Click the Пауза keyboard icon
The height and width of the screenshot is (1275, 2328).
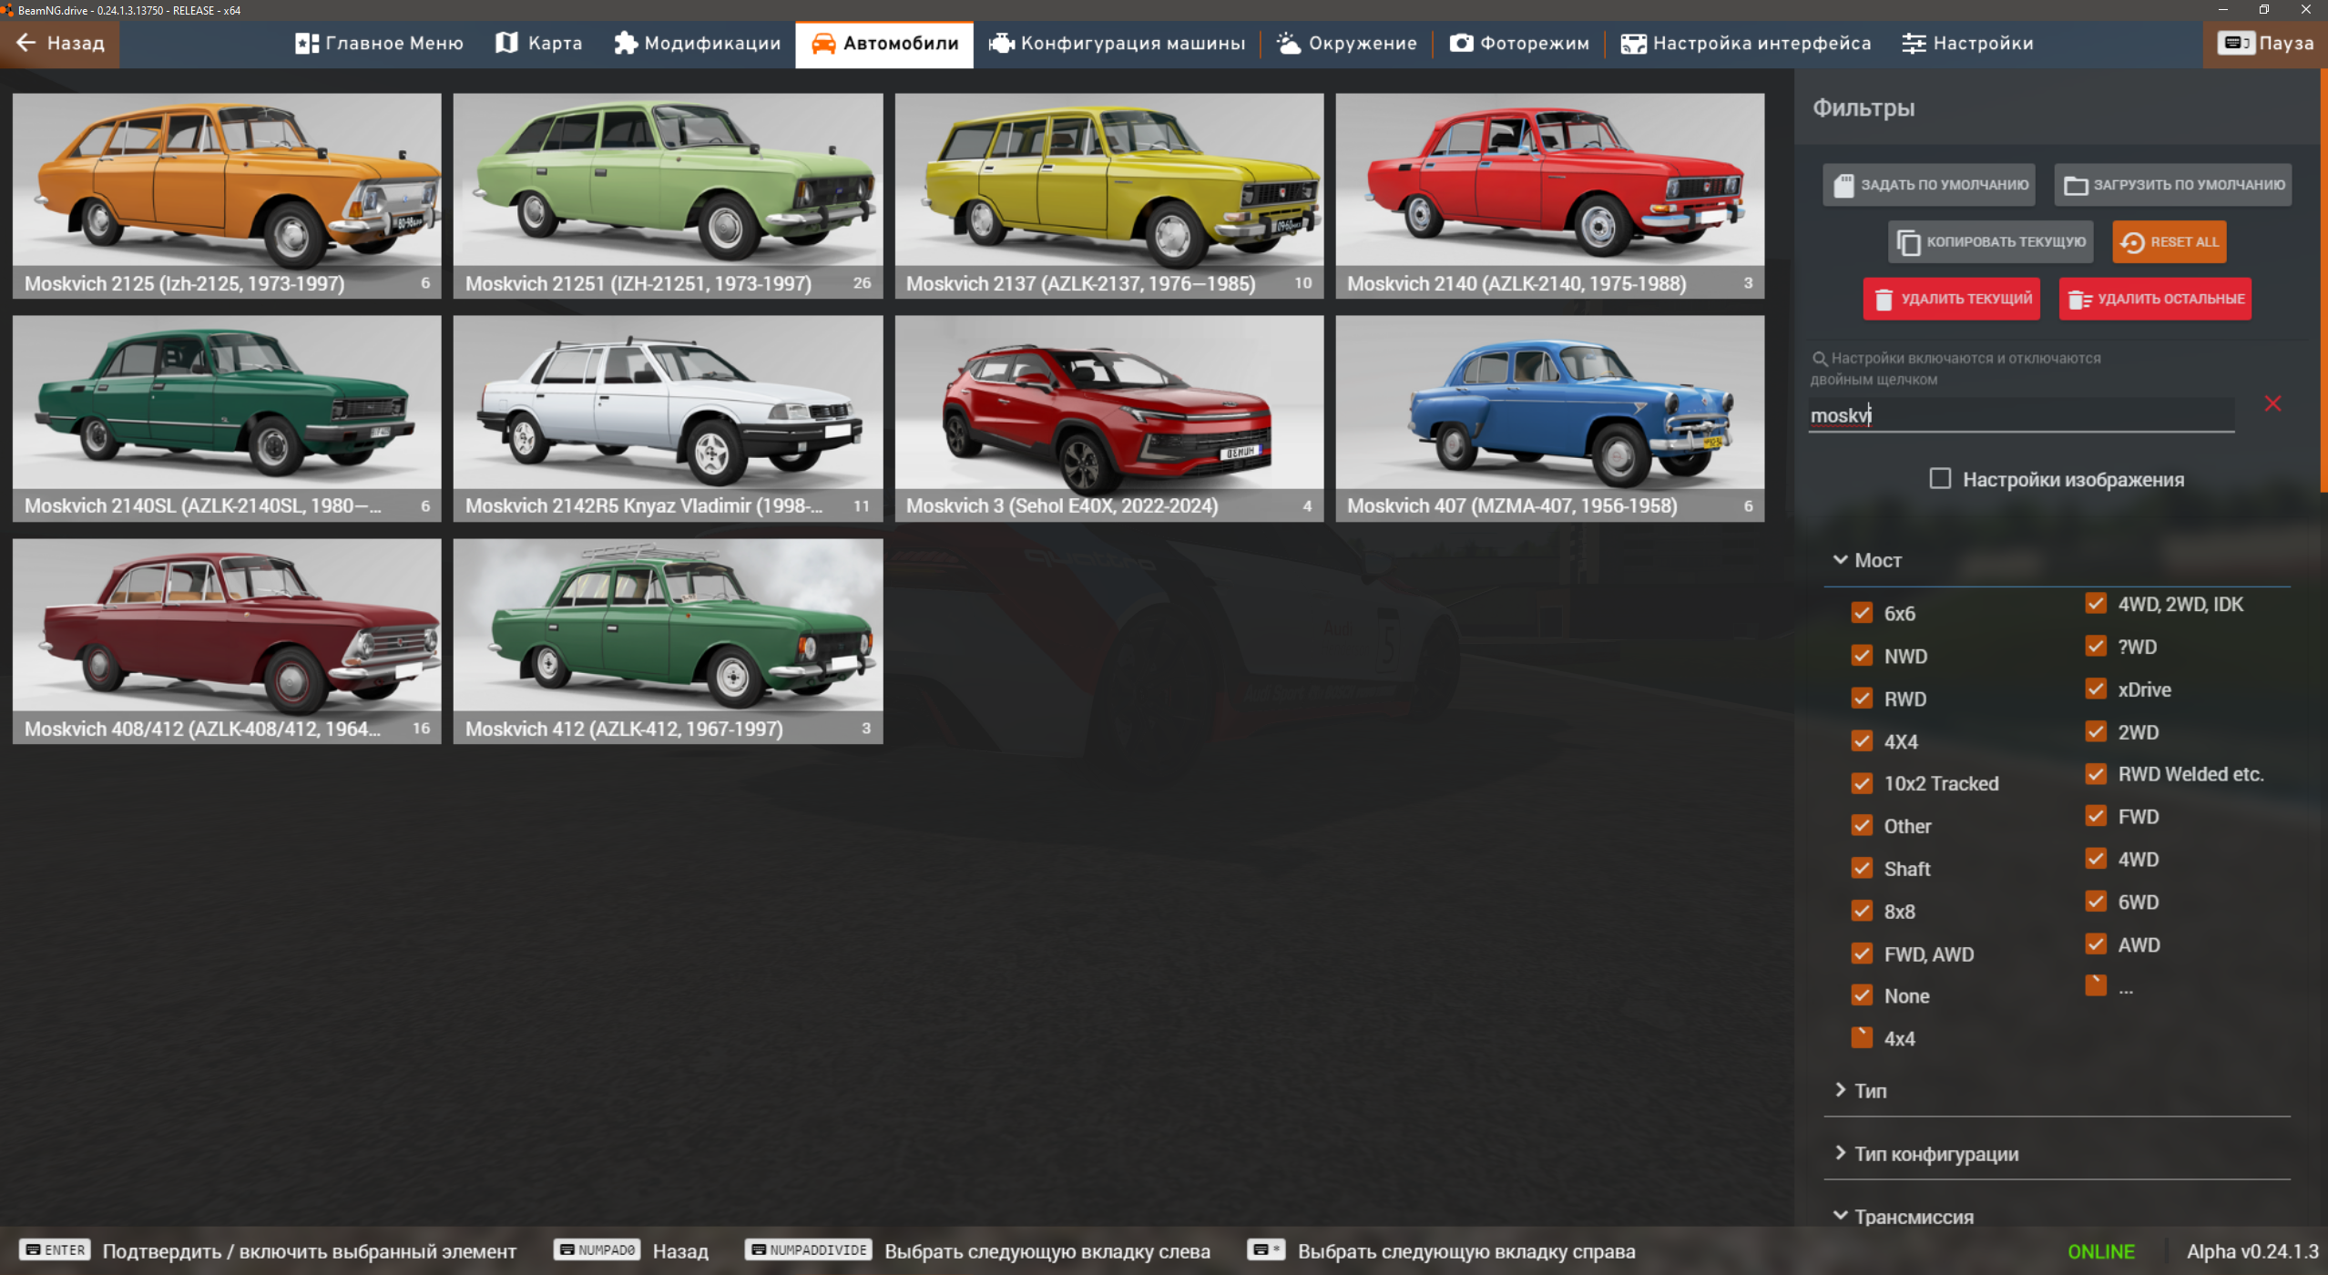[x=2234, y=43]
